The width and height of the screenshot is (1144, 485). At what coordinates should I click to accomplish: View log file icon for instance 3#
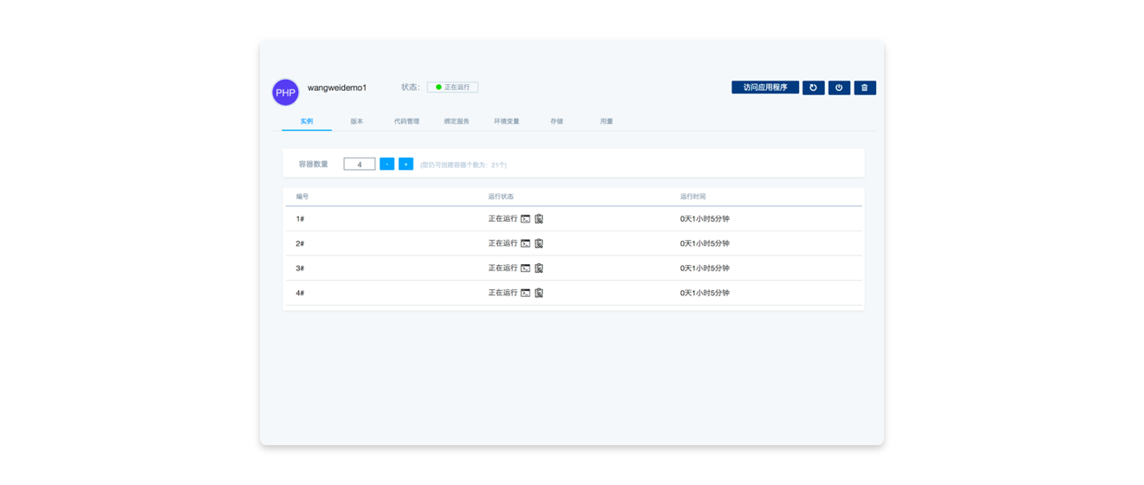click(539, 268)
